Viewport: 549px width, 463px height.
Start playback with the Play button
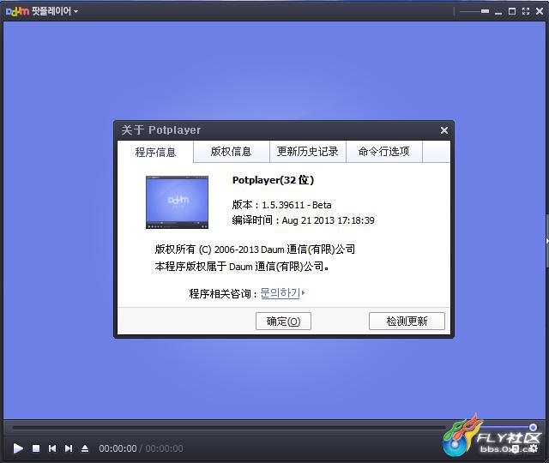click(x=18, y=448)
